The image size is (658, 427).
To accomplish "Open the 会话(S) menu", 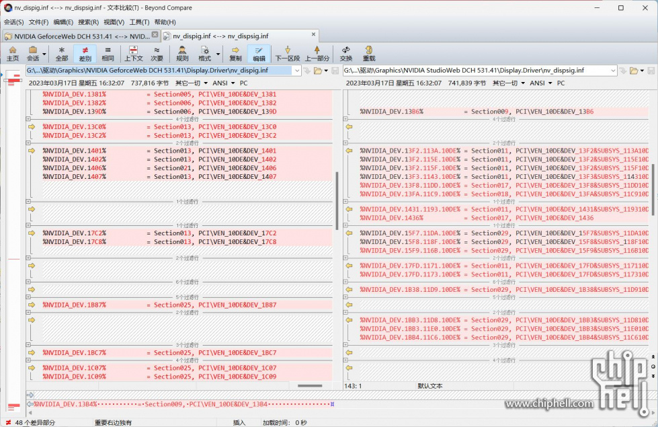I will 13,22.
